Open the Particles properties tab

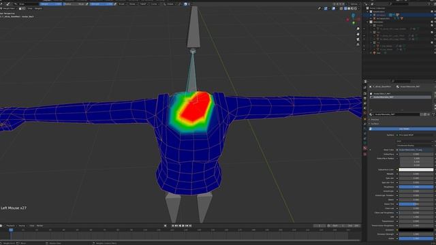coord(365,129)
